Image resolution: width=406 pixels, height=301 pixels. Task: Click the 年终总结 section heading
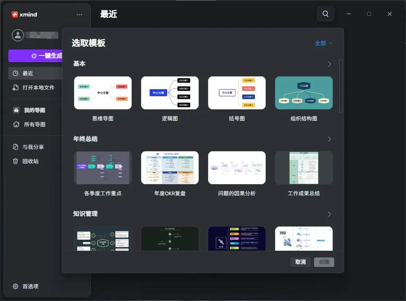86,139
